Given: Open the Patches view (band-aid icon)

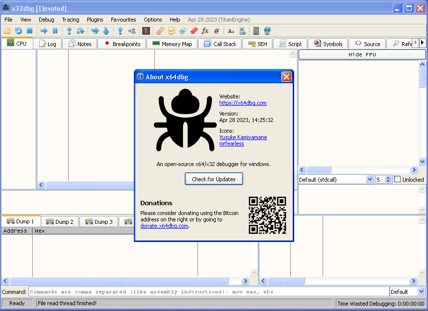Looking at the screenshot, I should [160, 30].
